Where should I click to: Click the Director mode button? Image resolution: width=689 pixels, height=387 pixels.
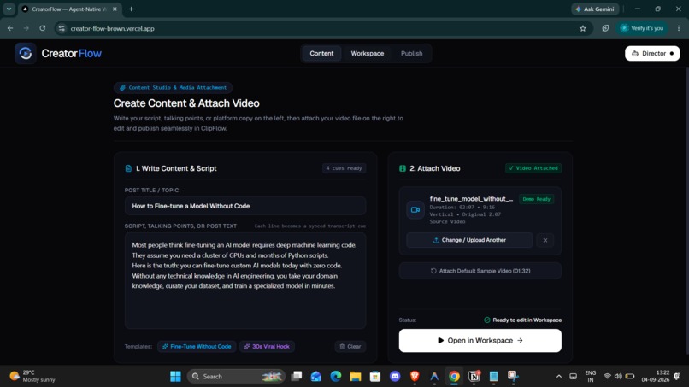click(x=652, y=53)
